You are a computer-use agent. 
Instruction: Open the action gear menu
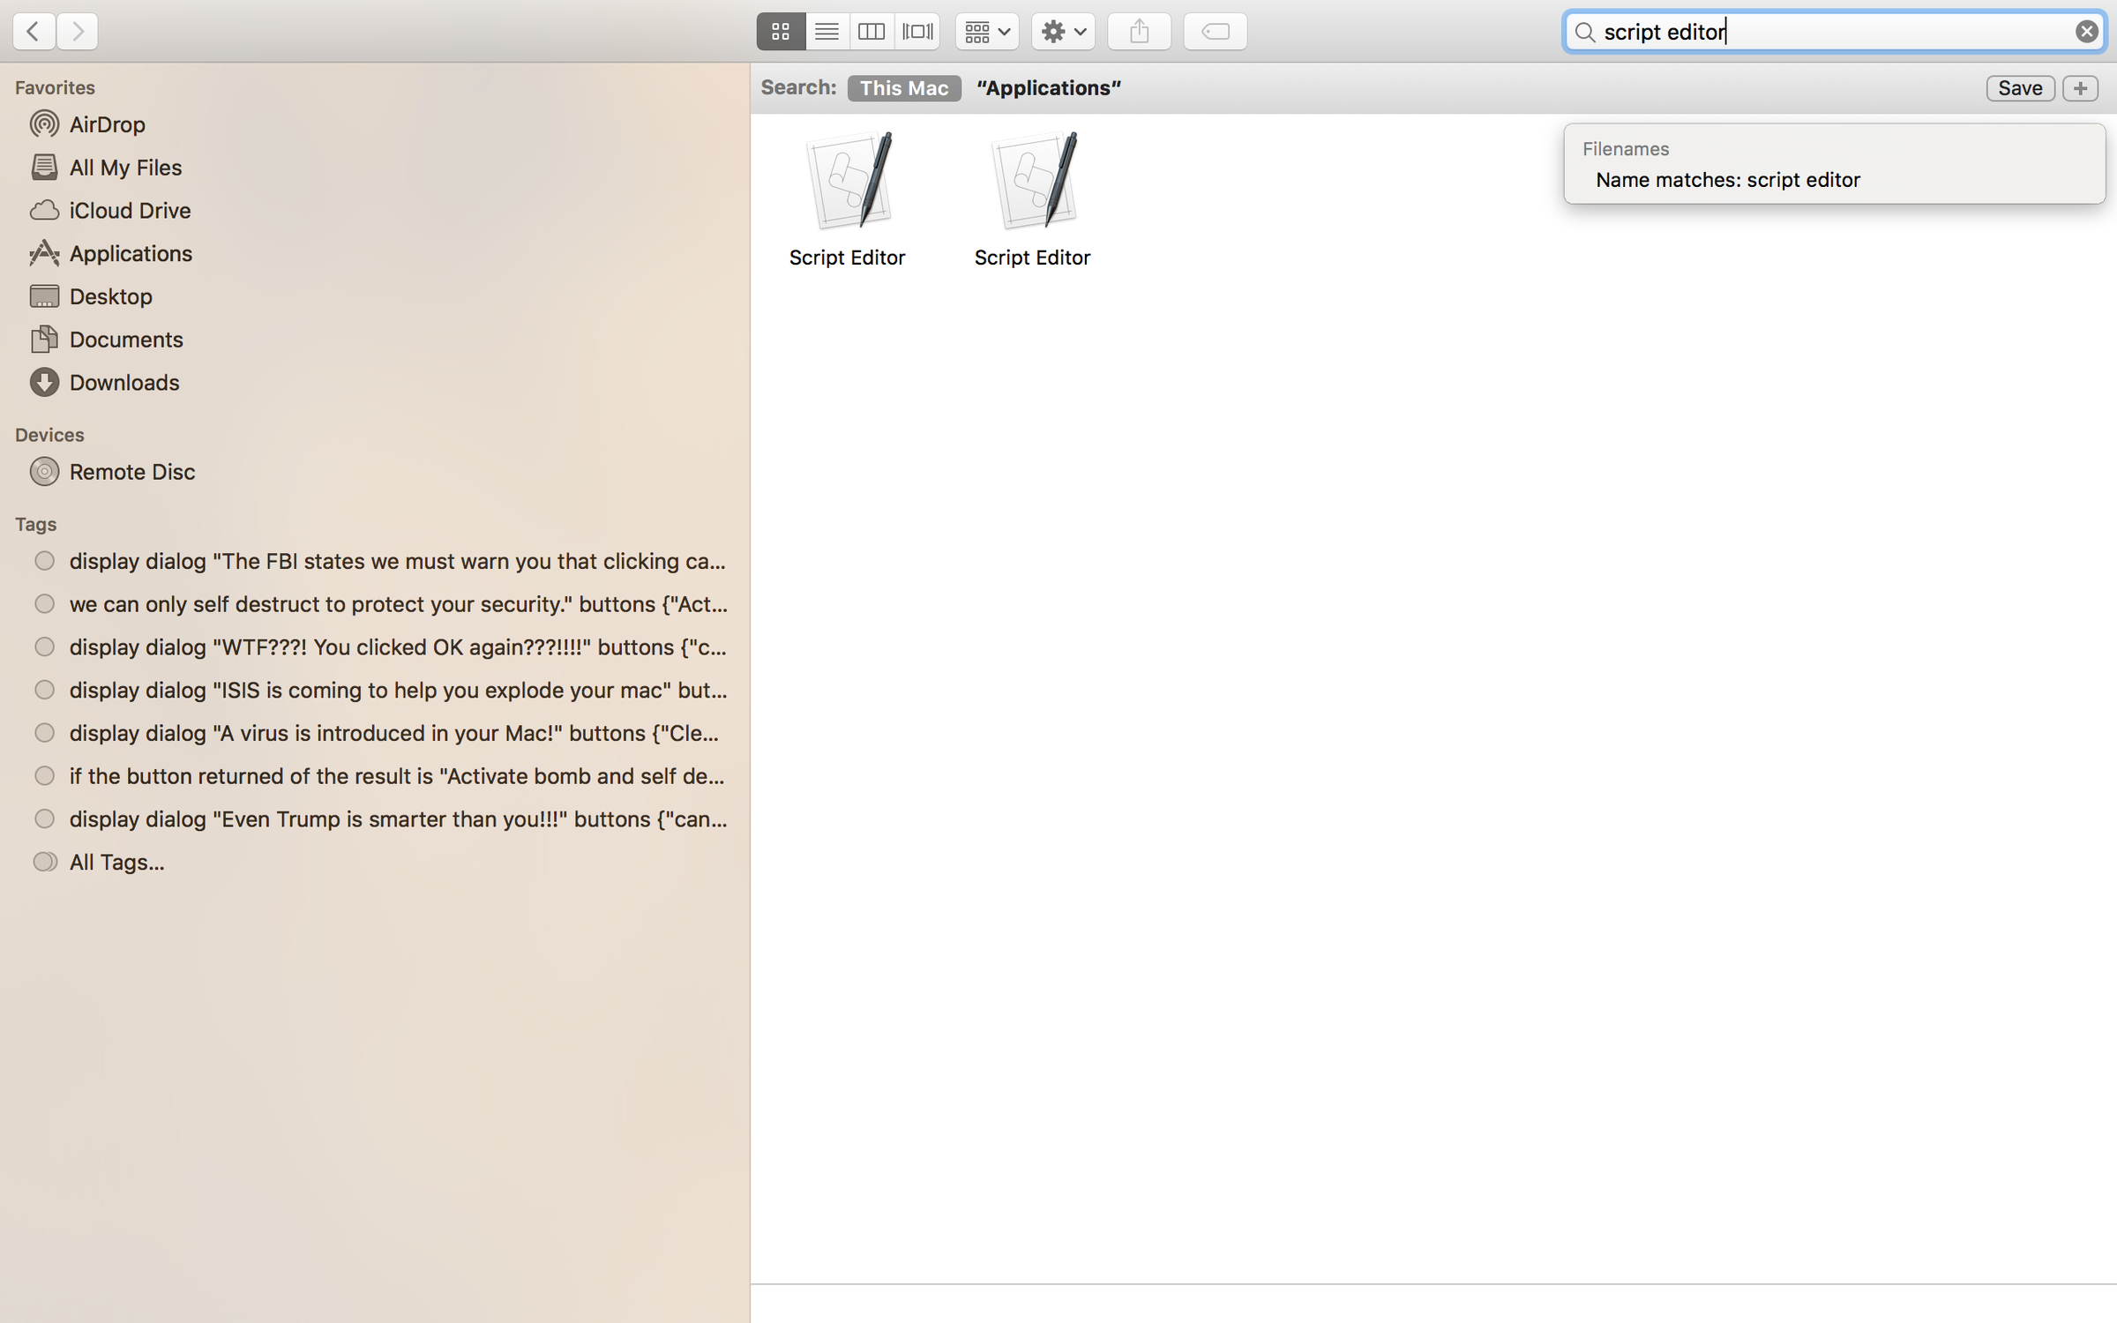tap(1063, 31)
